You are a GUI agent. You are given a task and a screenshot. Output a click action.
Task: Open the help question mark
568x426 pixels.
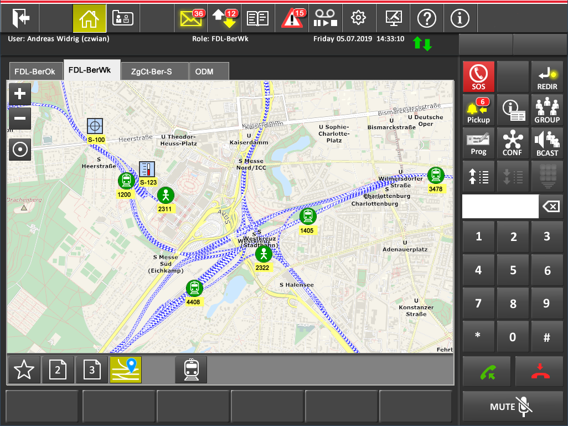(426, 18)
